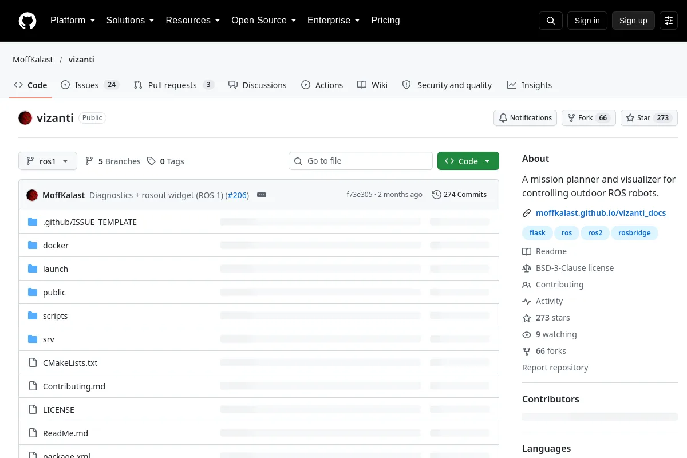This screenshot has height=458, width=687.
Task: Select the ros topic tag
Action: (x=567, y=233)
